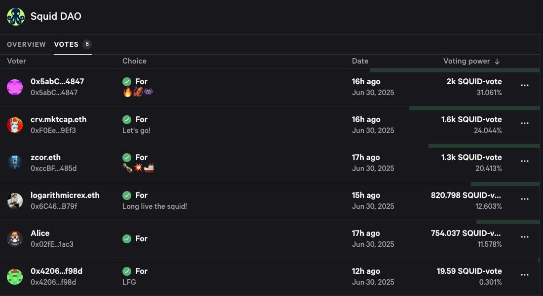Switch to the Overview tab
The image size is (543, 296).
(x=26, y=44)
